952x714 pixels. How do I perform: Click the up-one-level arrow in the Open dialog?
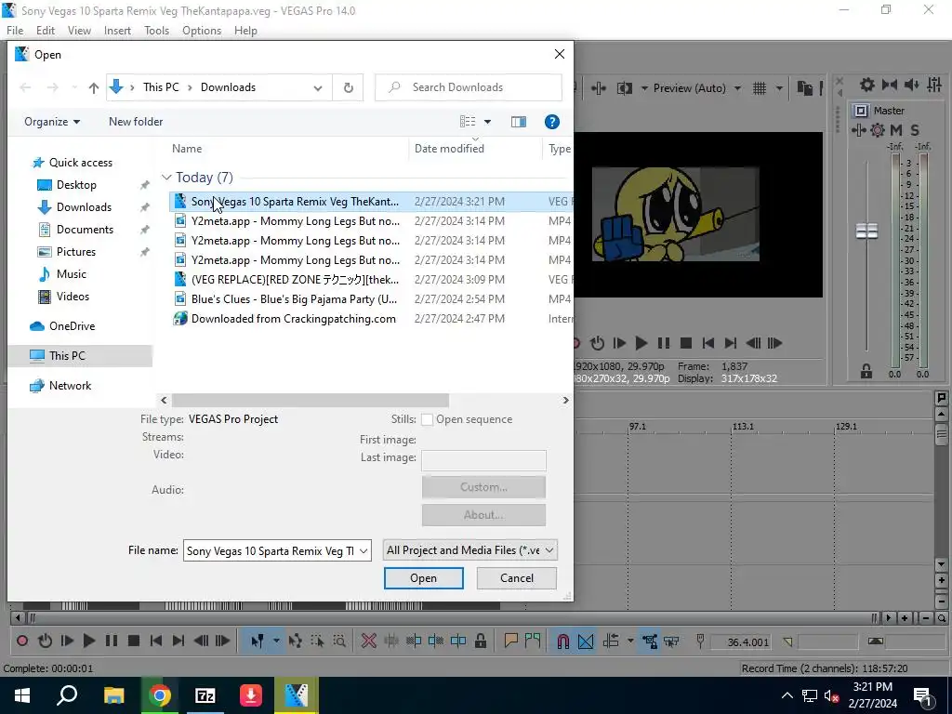point(94,87)
